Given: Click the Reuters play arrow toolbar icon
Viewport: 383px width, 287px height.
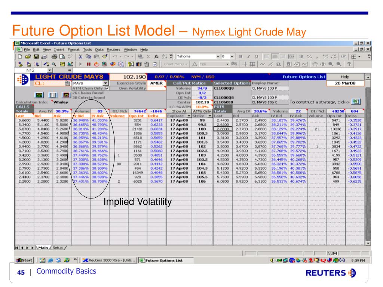Looking at the screenshot, I should coord(80,64).
